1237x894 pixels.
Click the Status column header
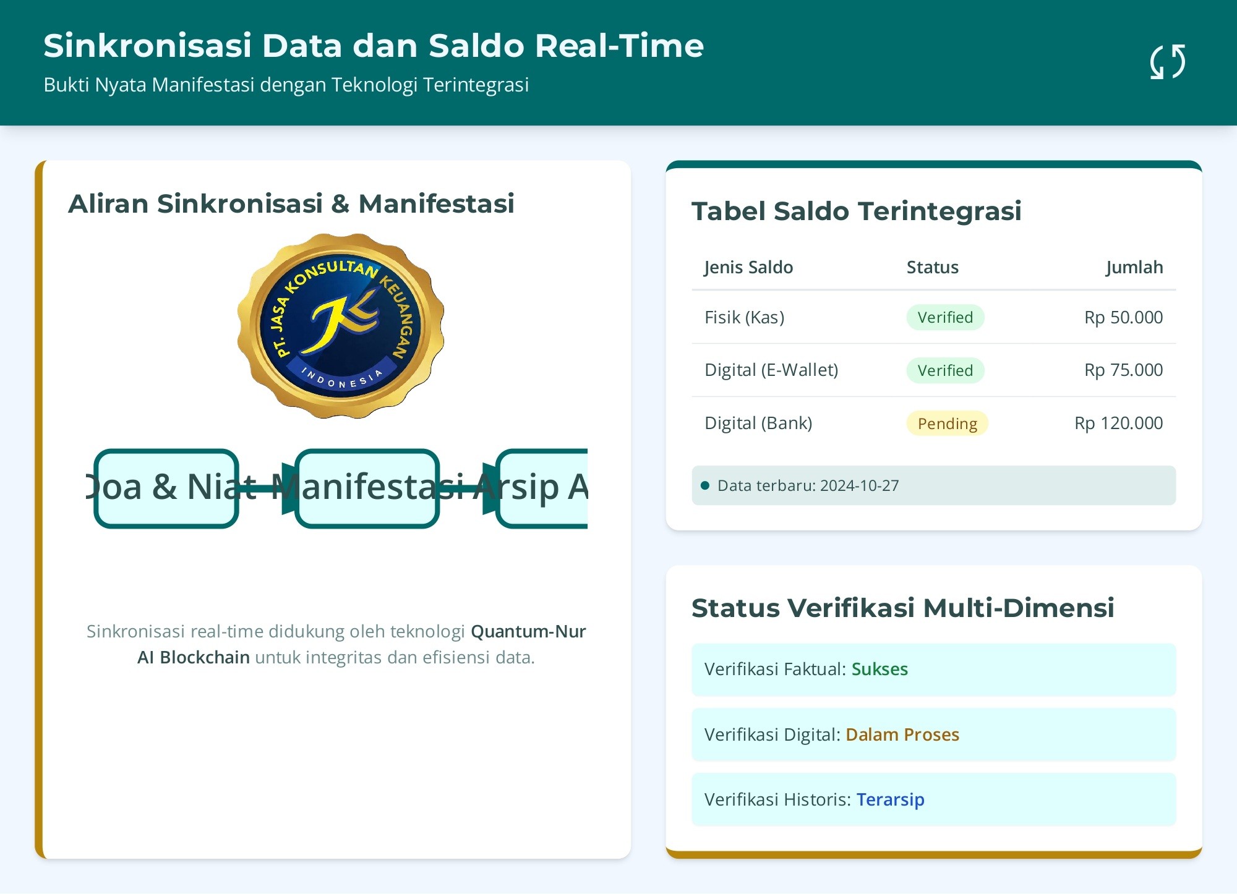932,267
